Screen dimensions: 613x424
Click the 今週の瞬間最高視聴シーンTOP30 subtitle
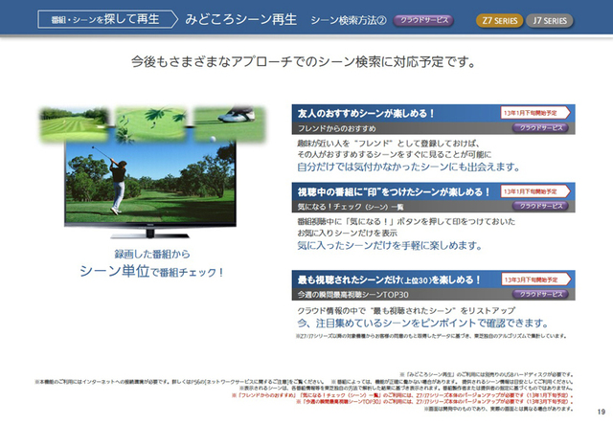353,295
